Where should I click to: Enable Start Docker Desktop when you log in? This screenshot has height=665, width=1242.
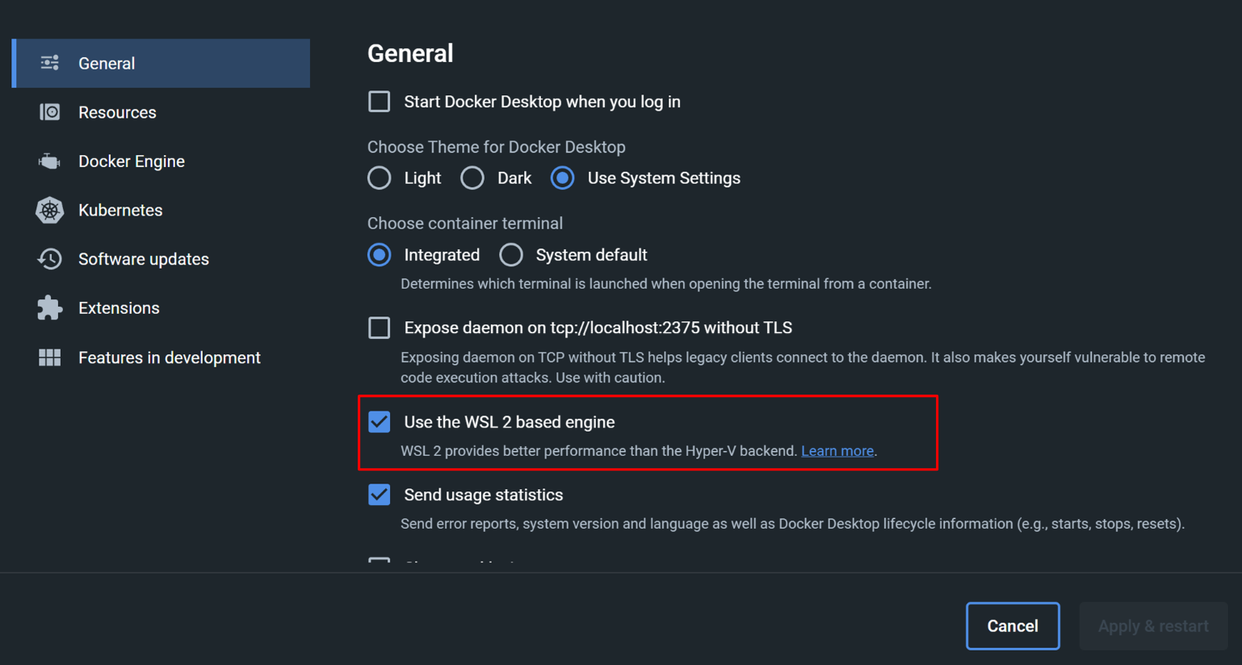point(379,102)
